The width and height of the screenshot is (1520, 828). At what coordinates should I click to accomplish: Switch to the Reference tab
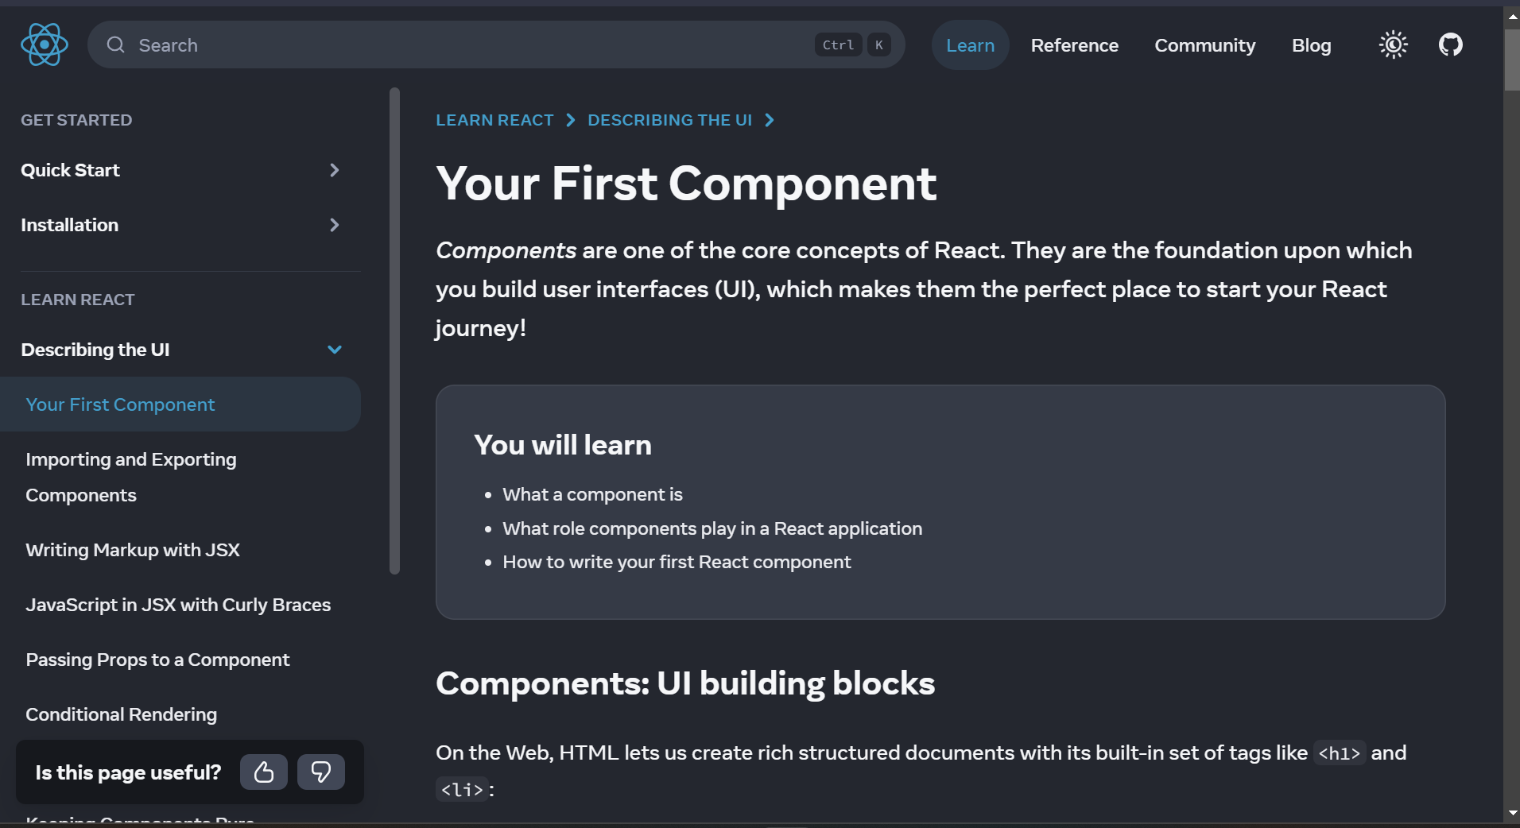click(1075, 44)
